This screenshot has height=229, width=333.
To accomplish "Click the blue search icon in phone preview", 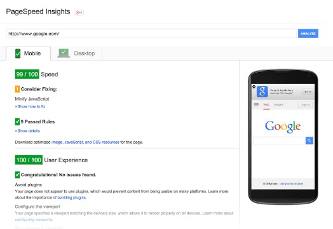I will 309,141.
